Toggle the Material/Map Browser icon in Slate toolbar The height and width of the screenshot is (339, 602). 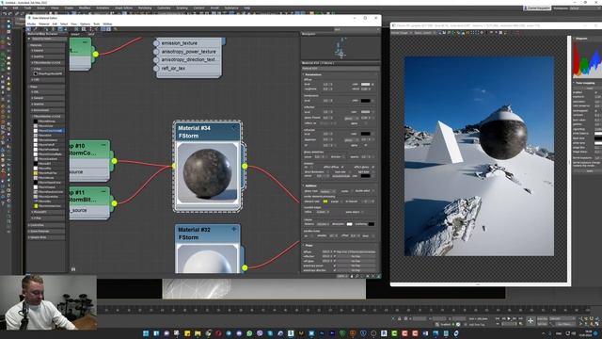coord(103,29)
